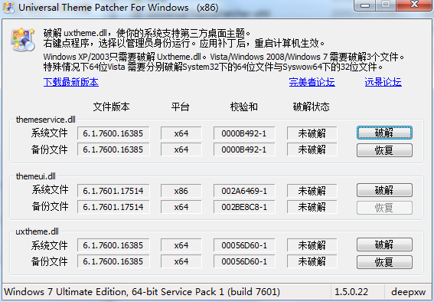Select the x86 platform field of themeui.dll
The image size is (434, 302).
181,191
